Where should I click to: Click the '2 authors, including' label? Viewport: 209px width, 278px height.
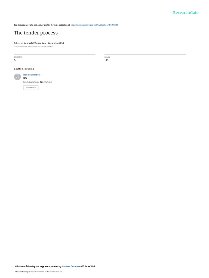pyautogui.click(x=24, y=69)
